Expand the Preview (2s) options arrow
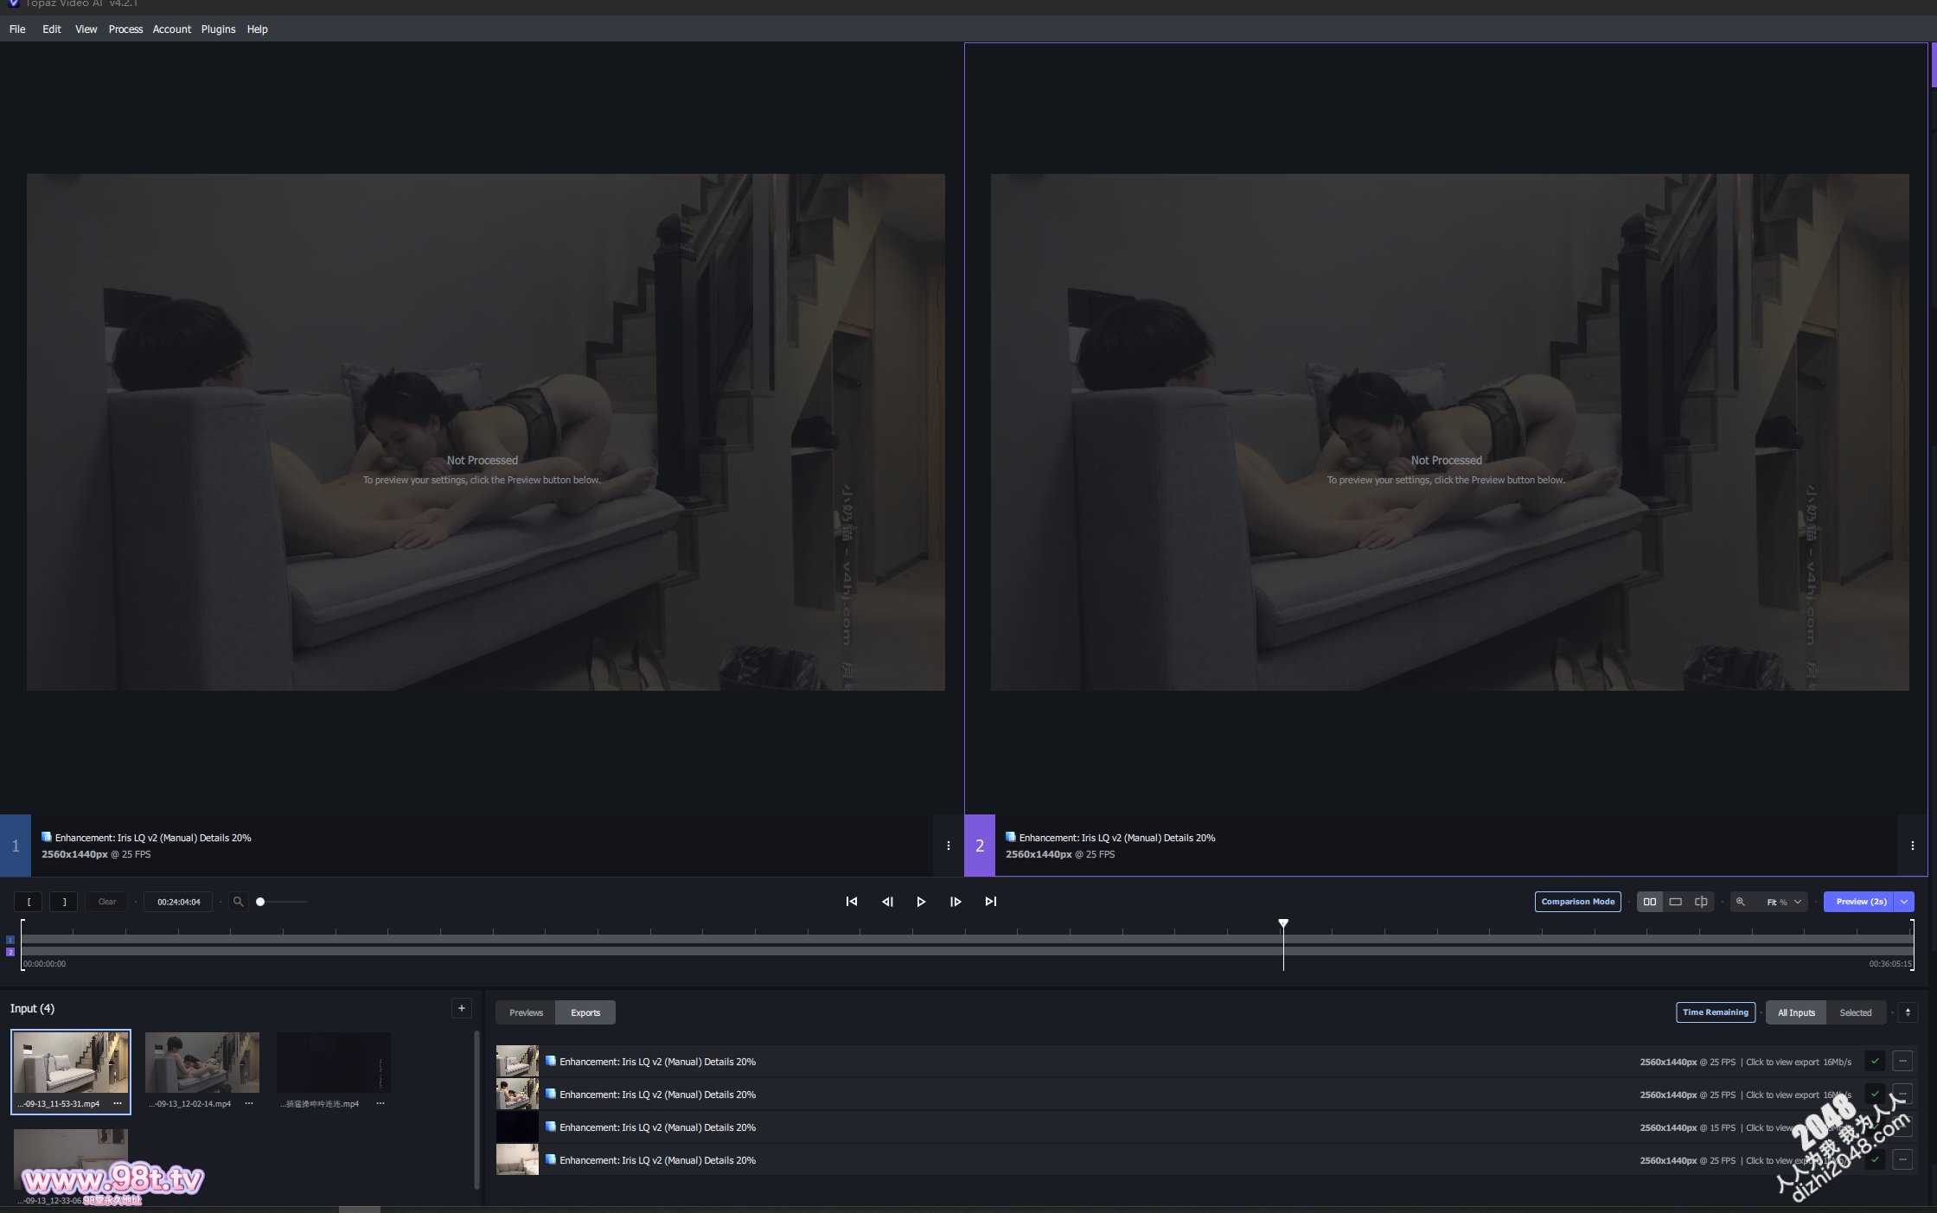The width and height of the screenshot is (1937, 1213). pyautogui.click(x=1904, y=902)
